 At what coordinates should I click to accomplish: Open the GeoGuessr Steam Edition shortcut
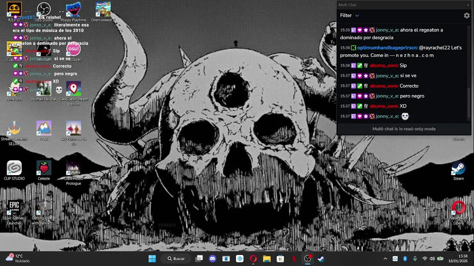(x=73, y=93)
